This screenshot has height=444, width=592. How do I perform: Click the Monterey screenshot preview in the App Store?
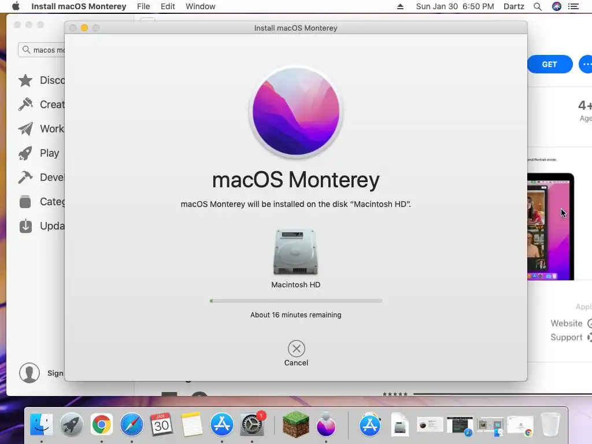click(550, 227)
